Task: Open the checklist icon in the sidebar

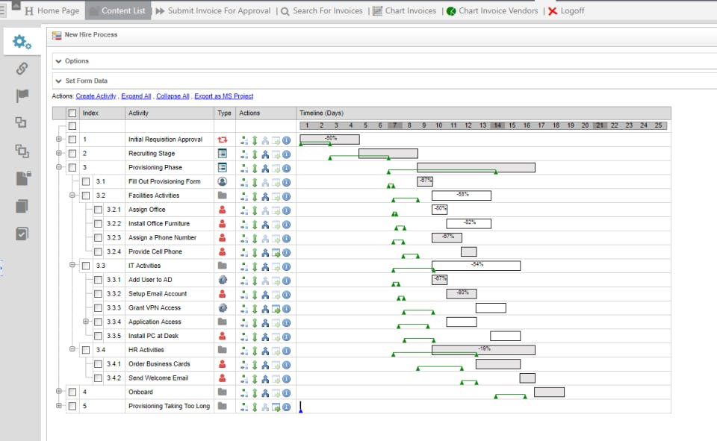Action: pyautogui.click(x=22, y=234)
